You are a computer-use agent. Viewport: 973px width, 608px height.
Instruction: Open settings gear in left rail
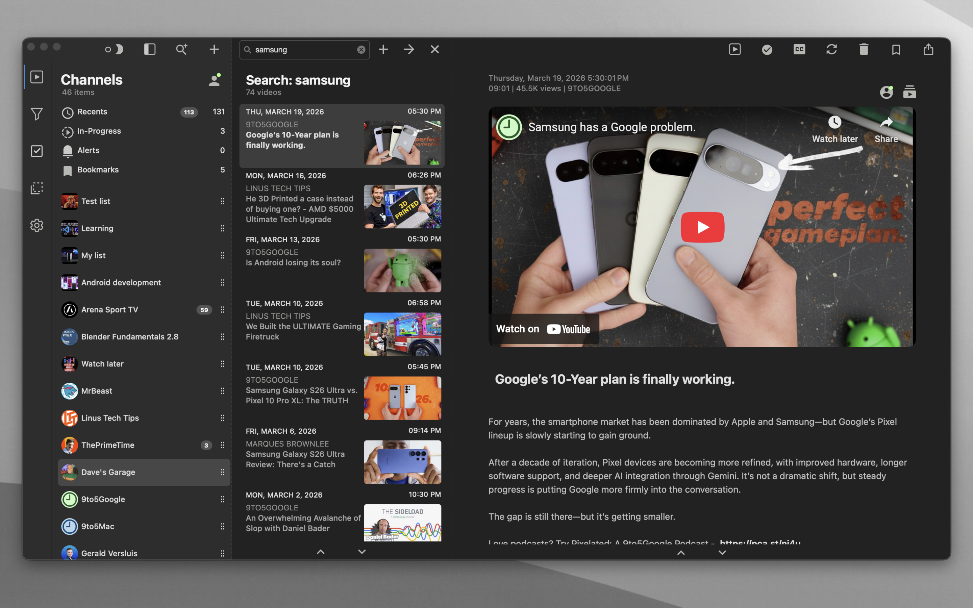pos(36,225)
